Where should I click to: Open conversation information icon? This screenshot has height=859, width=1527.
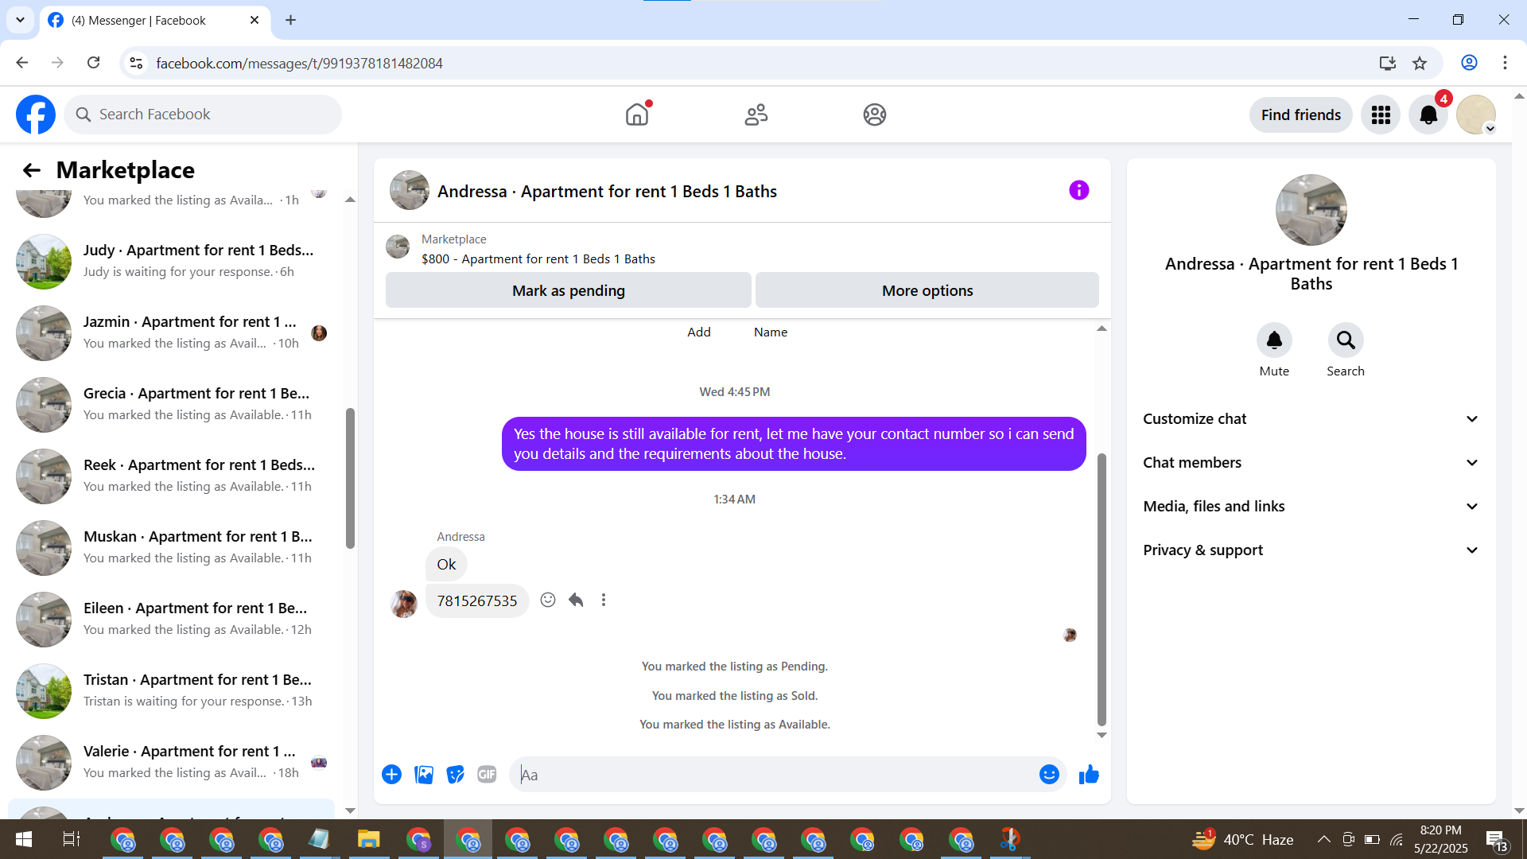pos(1078,190)
